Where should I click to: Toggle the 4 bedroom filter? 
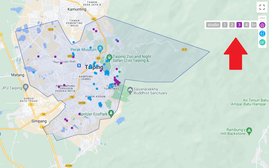246,25
